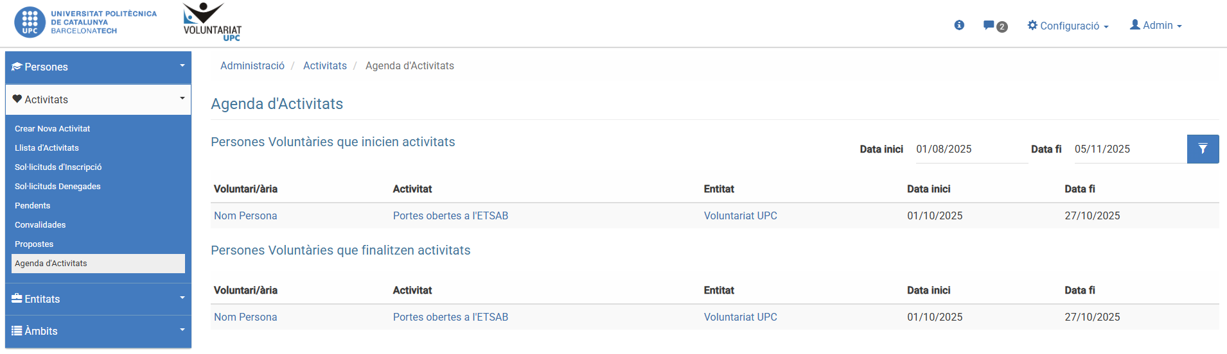This screenshot has width=1227, height=354.
Task: Click the Voluntariat UPC logo
Action: (212, 22)
